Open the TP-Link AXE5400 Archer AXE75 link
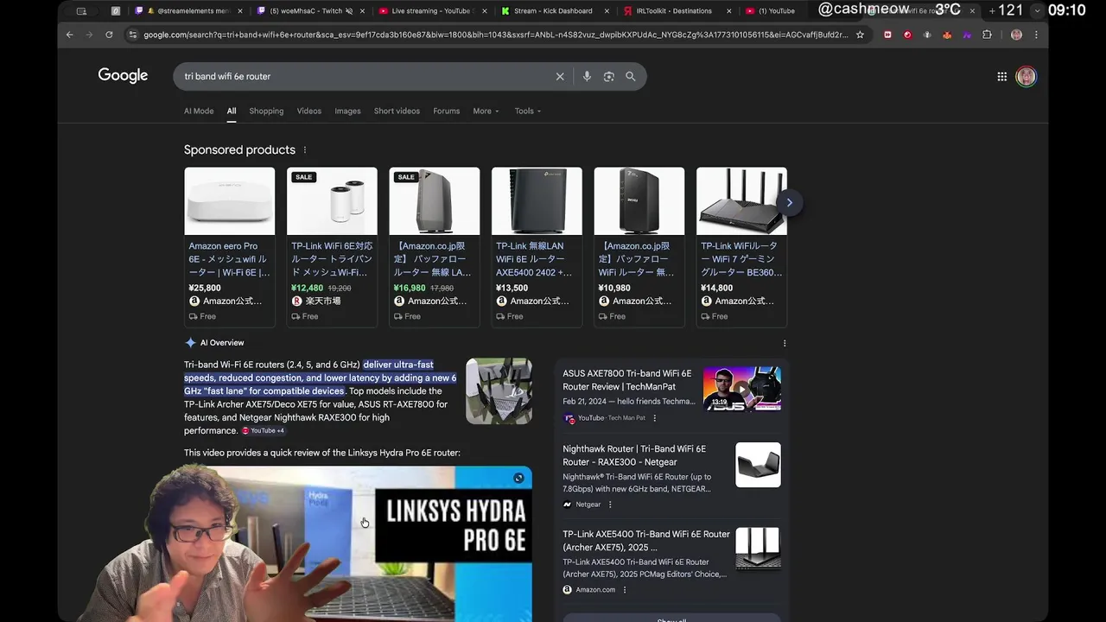This screenshot has height=622, width=1106. pyautogui.click(x=646, y=541)
